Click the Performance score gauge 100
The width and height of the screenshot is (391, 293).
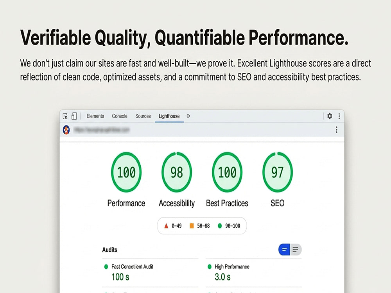tap(126, 172)
